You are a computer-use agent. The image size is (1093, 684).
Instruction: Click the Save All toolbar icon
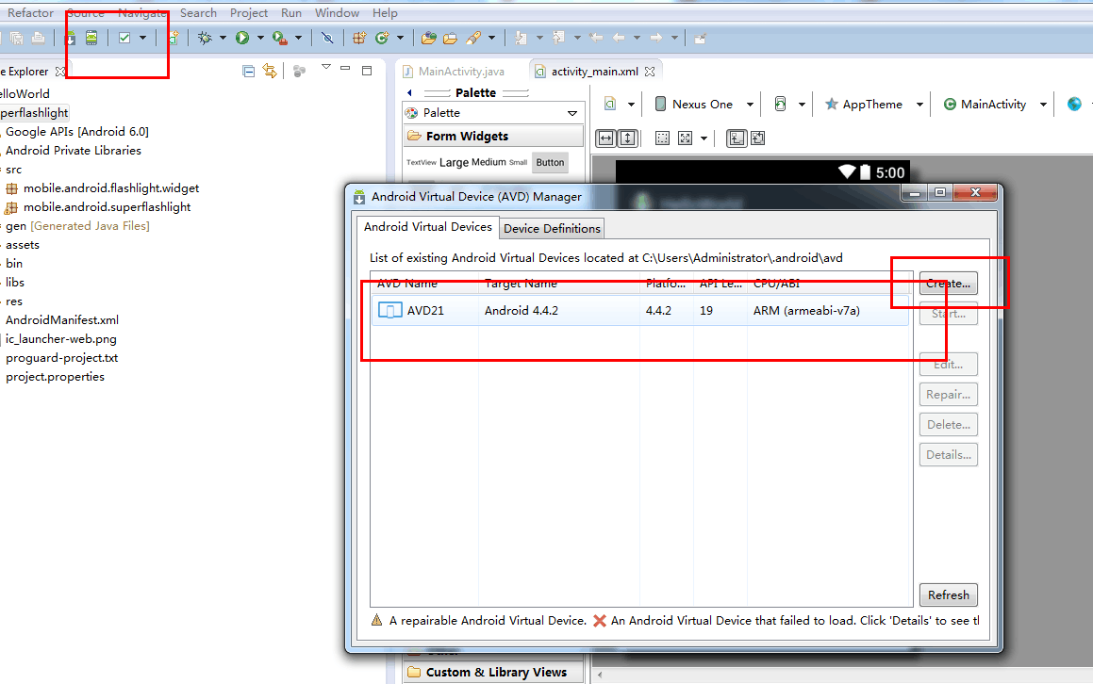point(16,39)
